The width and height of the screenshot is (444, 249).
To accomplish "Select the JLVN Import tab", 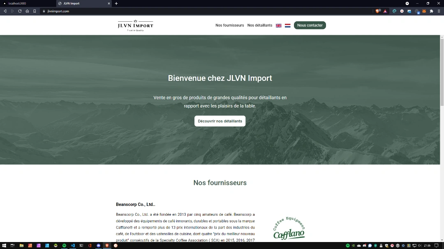I will tap(84, 3).
